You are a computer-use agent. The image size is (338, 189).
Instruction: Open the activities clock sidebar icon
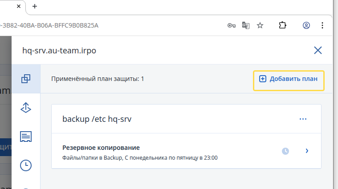(26, 165)
